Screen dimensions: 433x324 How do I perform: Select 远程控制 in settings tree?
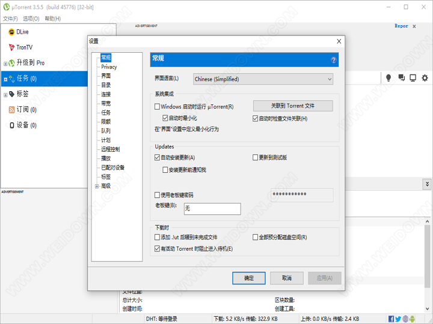(x=110, y=149)
